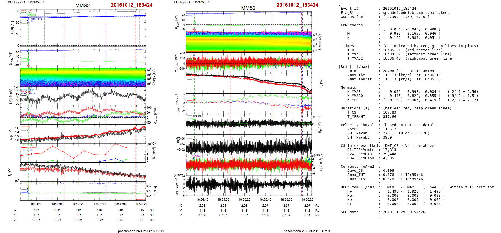Click the MMS2 title above left plot
Image resolution: width=501 pixels, height=233 pixels.
[x=82, y=6]
